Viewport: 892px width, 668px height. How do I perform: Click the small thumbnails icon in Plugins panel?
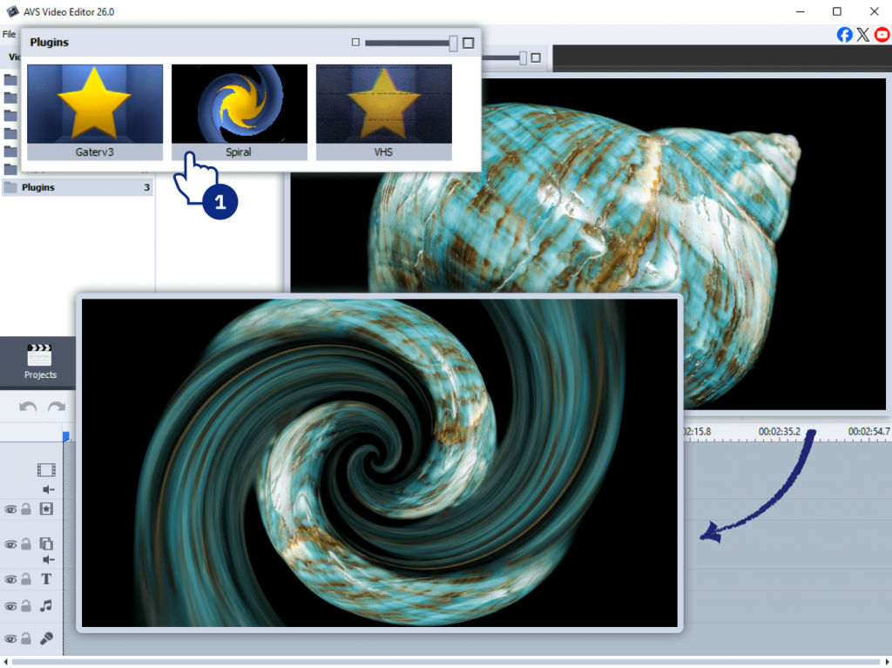click(x=355, y=42)
